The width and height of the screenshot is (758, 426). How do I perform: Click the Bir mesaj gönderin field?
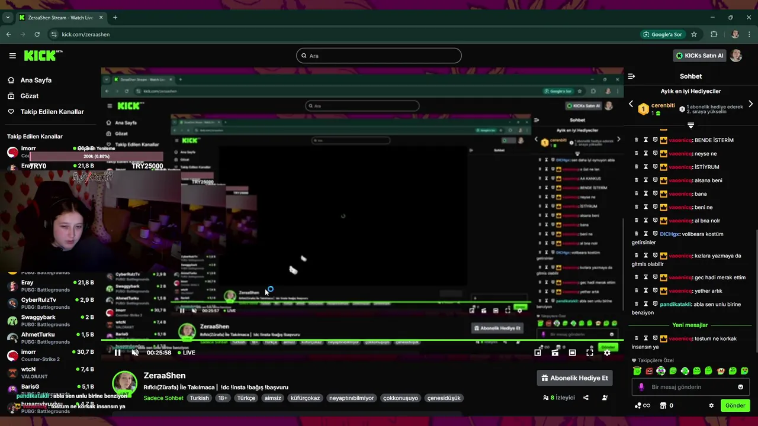click(x=690, y=387)
